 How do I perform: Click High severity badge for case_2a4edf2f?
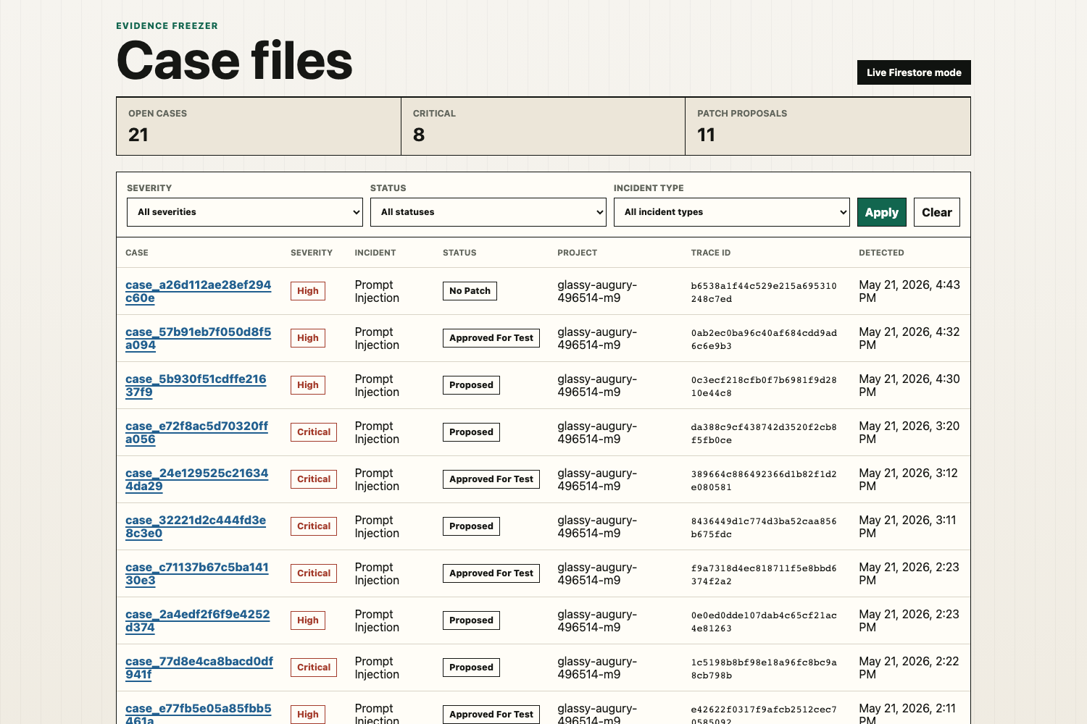[x=308, y=620]
